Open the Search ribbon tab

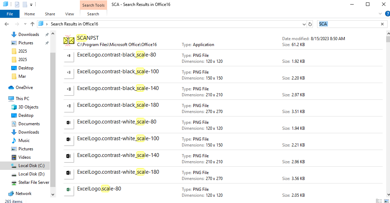point(93,14)
